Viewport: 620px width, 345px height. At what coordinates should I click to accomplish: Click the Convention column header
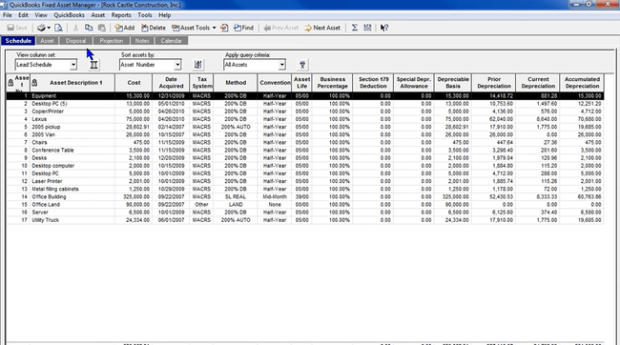point(275,83)
